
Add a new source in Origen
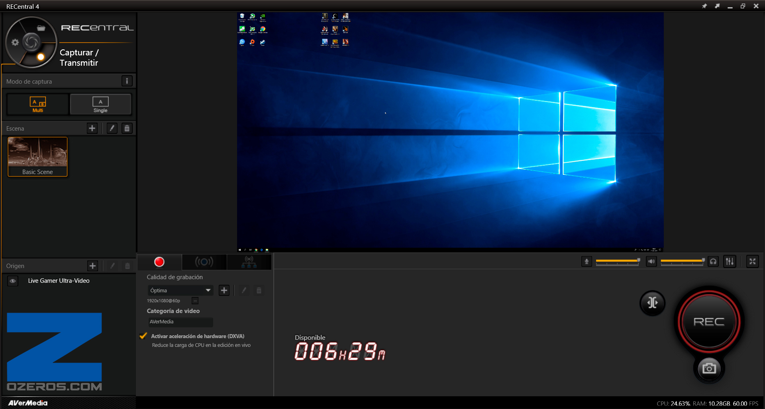point(92,266)
